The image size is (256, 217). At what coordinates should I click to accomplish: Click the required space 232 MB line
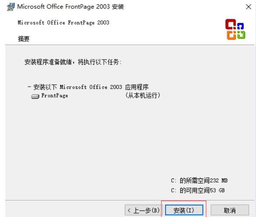click(x=199, y=181)
